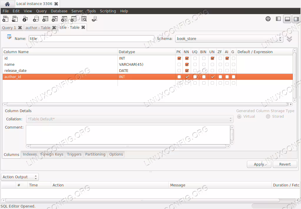Click the home icon tab
The height and width of the screenshot is (209, 301).
[7, 4]
